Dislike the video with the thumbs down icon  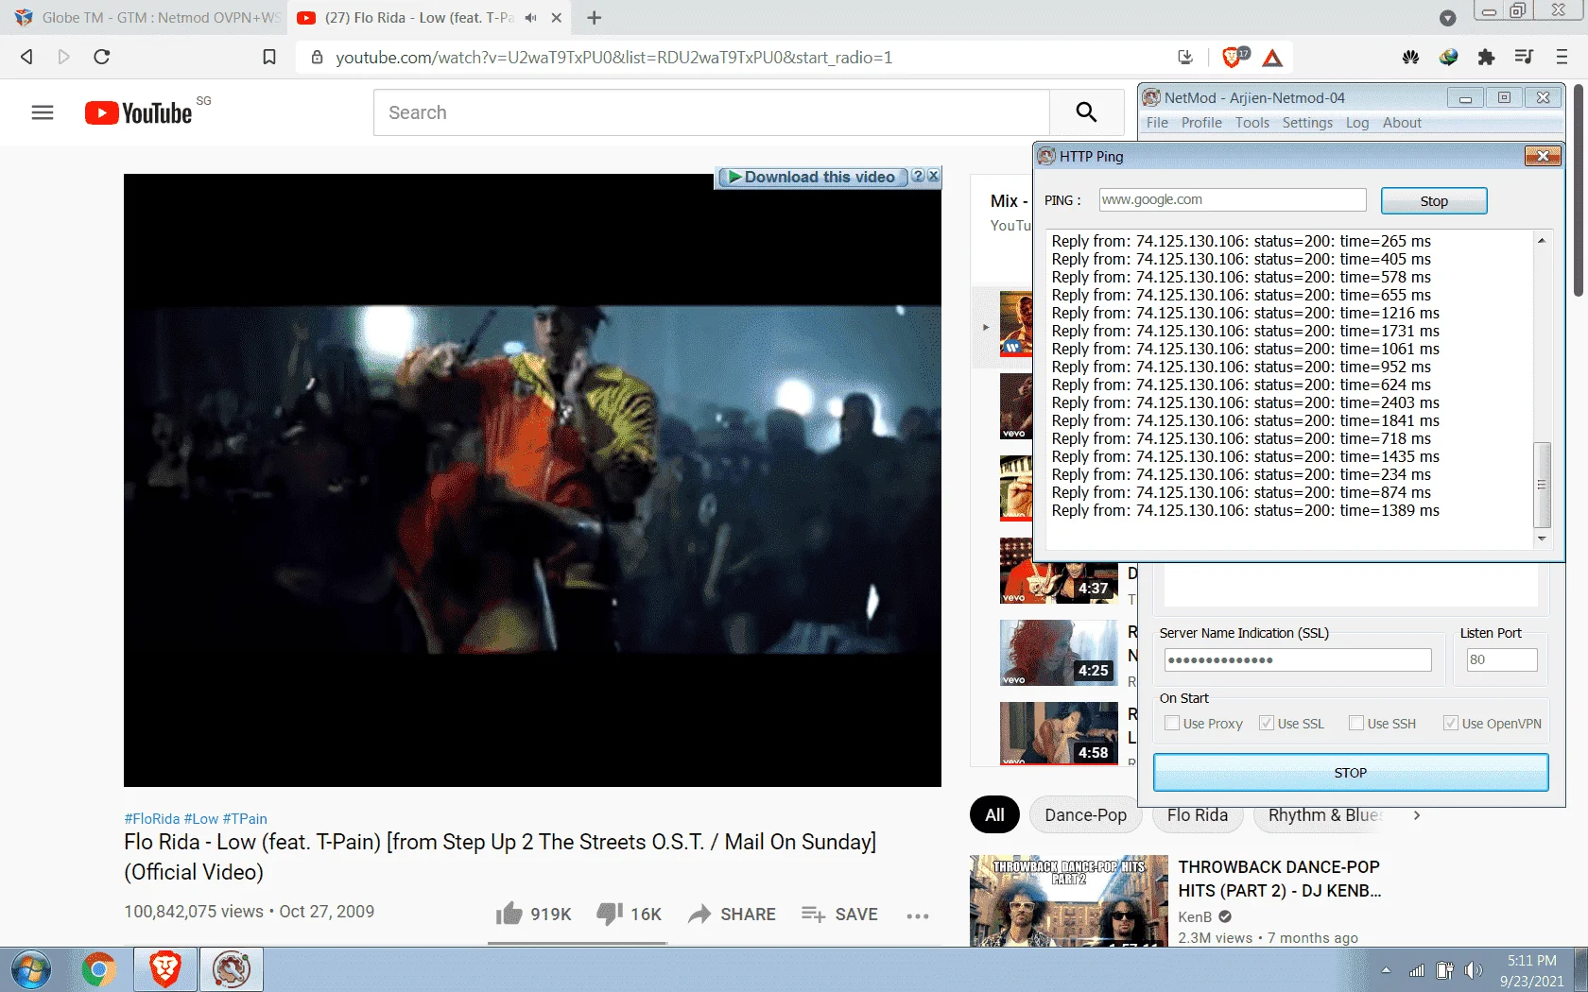[610, 914]
